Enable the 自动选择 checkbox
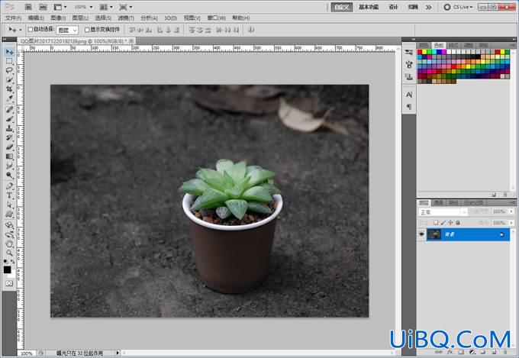Viewport: 519px width, 358px height. tap(30, 30)
